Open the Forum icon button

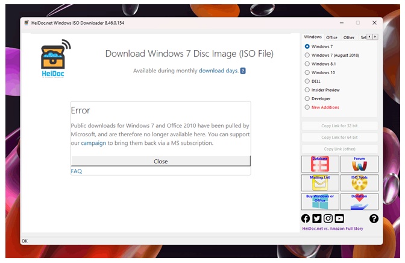(x=359, y=164)
